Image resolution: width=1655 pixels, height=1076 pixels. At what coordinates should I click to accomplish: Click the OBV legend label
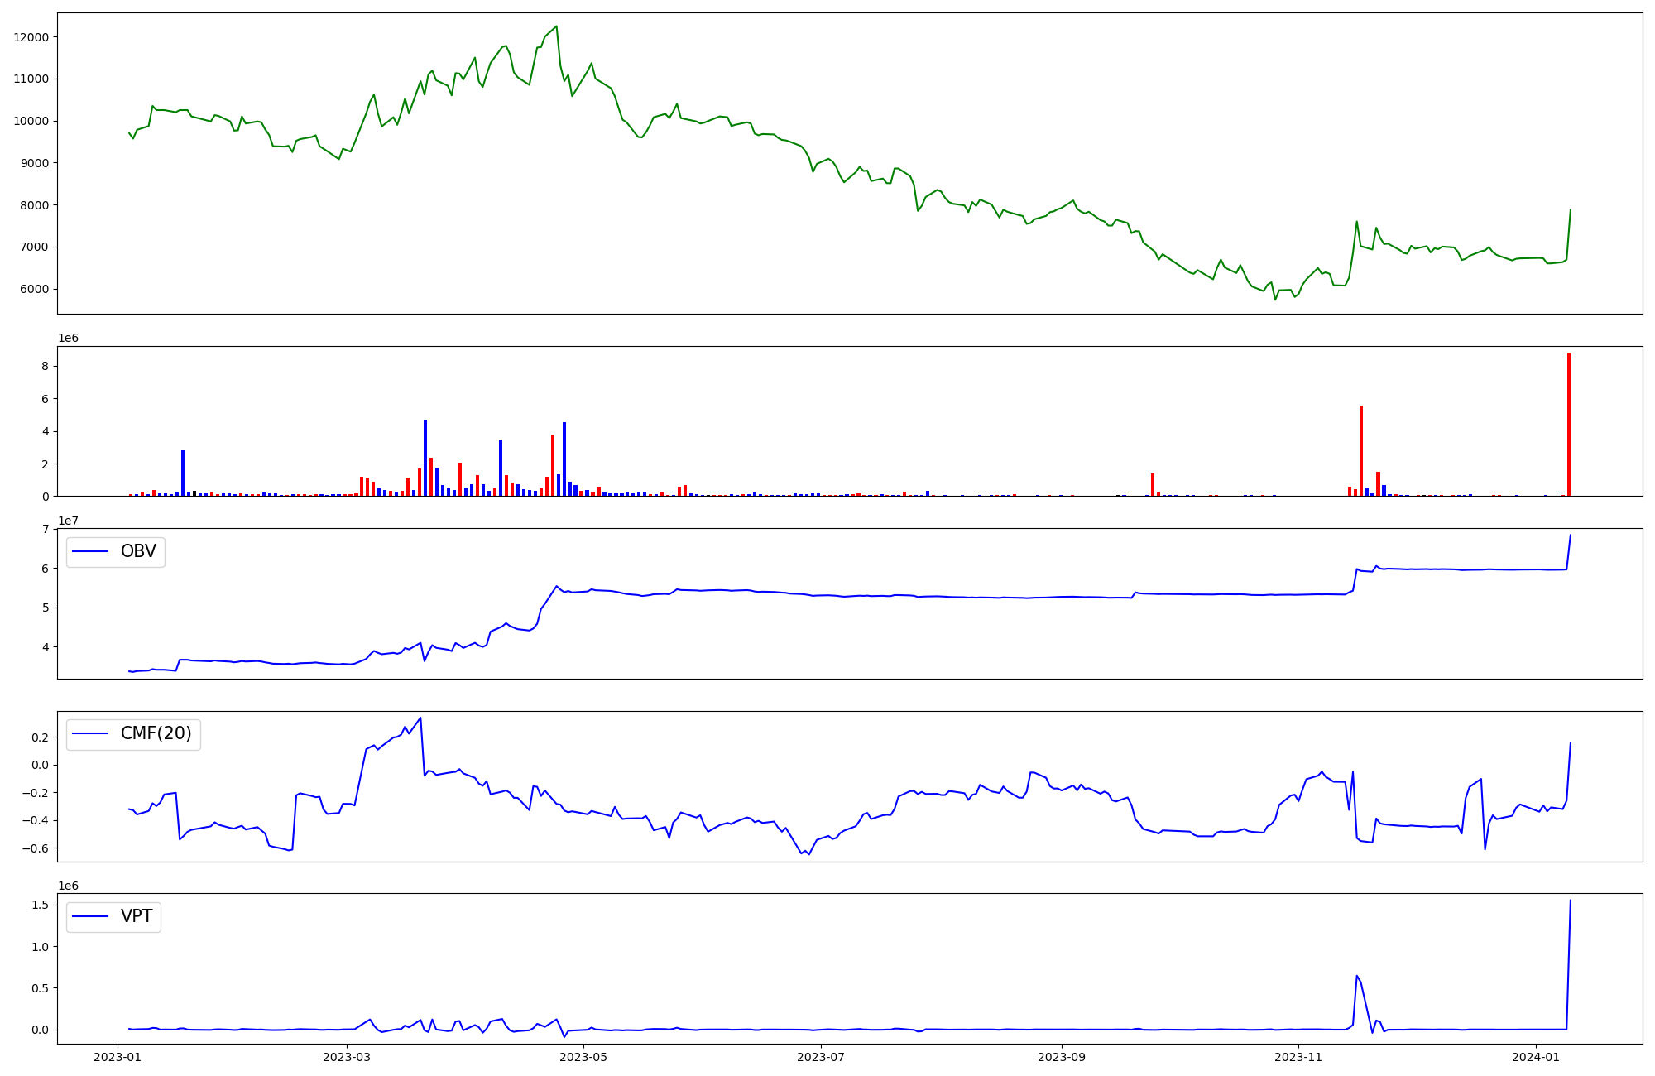138,552
